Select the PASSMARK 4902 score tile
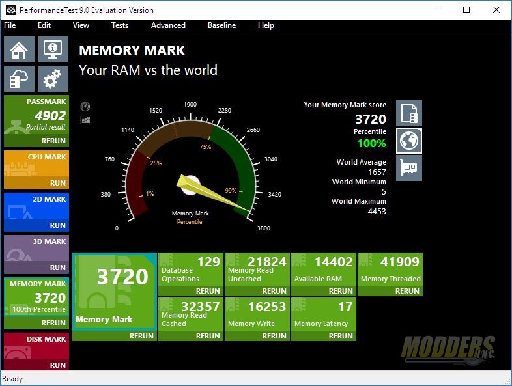512x386 pixels. click(x=36, y=115)
